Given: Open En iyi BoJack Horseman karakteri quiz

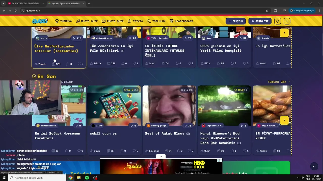Looking at the screenshot, I should pos(57,136).
